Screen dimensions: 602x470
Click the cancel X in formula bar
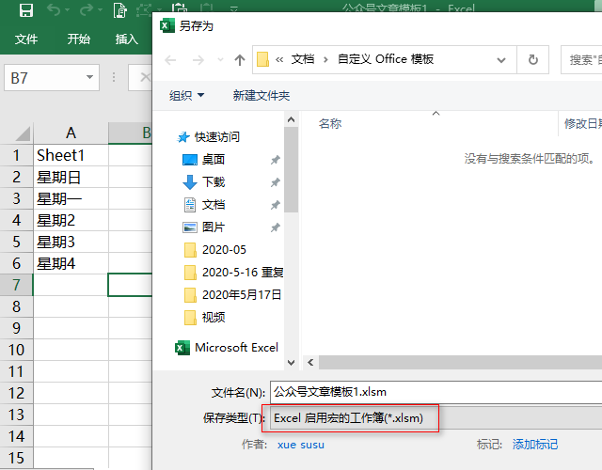click(x=145, y=77)
